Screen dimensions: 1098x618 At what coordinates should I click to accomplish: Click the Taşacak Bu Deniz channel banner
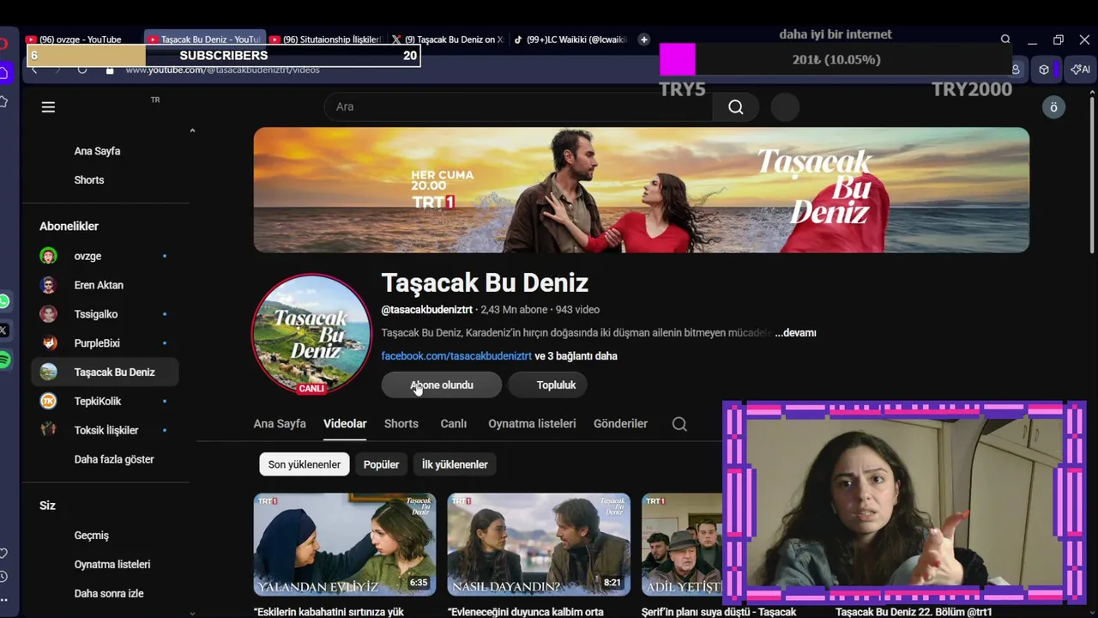pos(642,190)
